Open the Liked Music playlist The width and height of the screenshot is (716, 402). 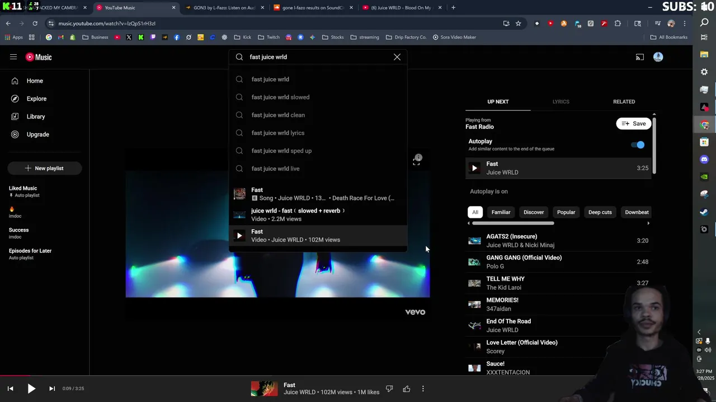24,192
